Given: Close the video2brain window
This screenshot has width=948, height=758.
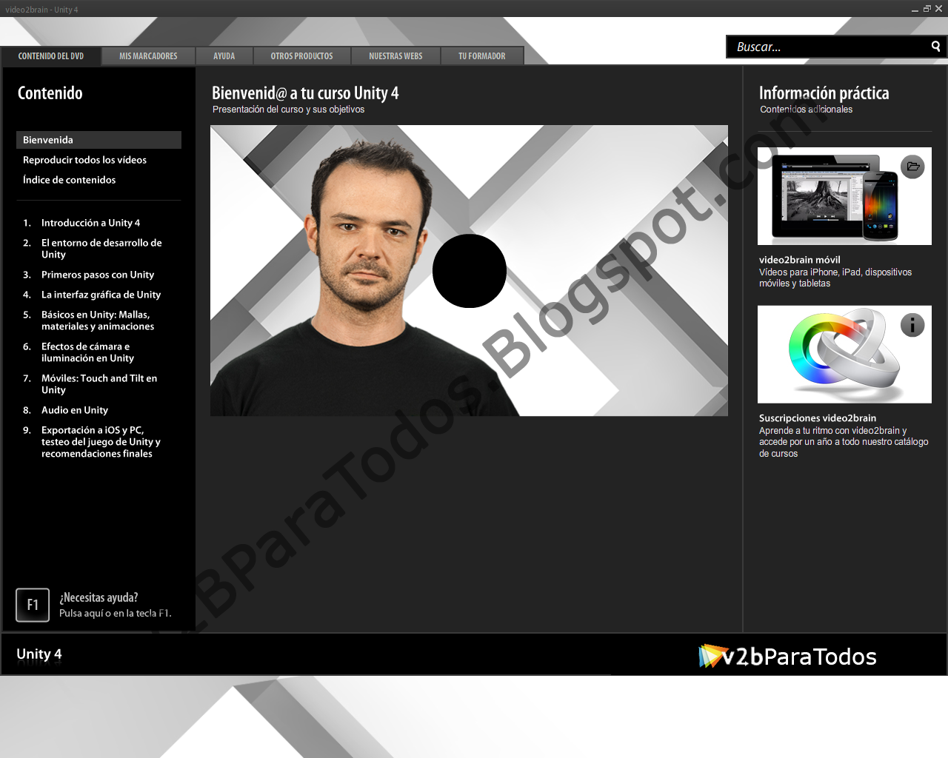Looking at the screenshot, I should (x=938, y=9).
